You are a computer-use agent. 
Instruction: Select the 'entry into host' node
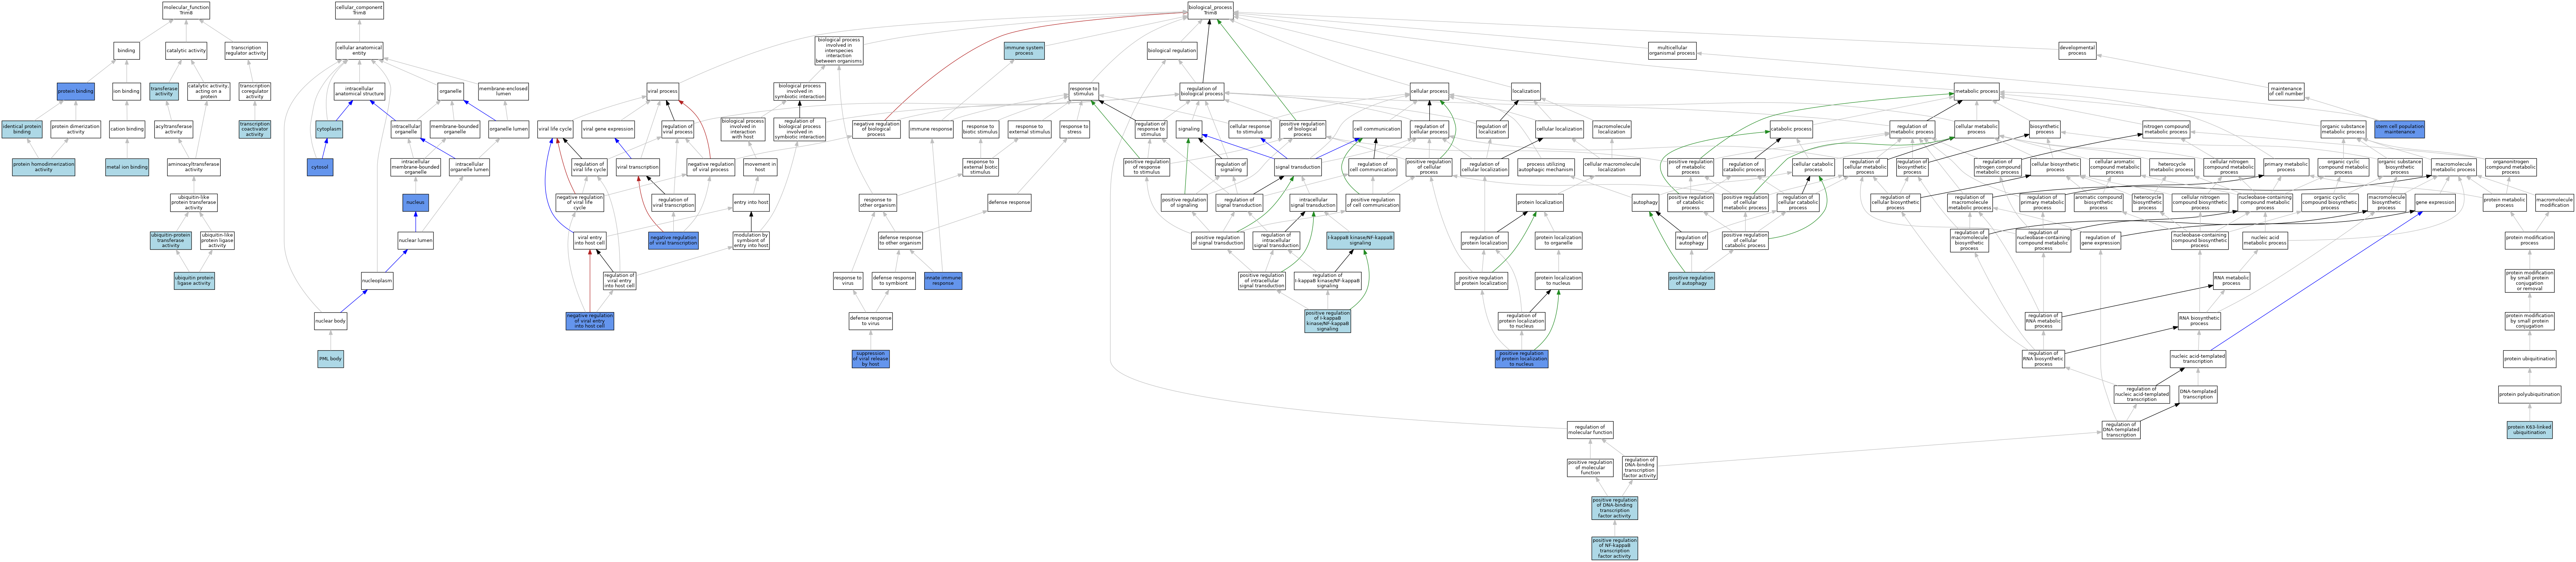tap(751, 203)
